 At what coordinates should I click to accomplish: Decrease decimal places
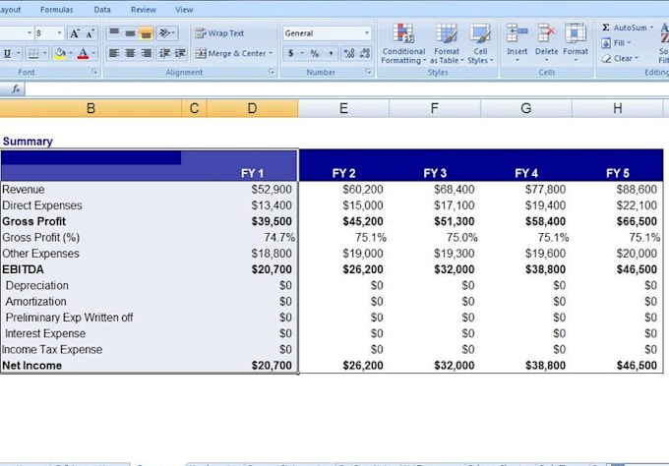click(x=365, y=53)
